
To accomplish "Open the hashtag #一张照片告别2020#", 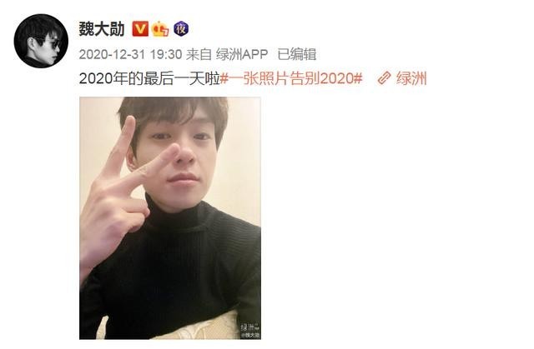I will pos(291,78).
